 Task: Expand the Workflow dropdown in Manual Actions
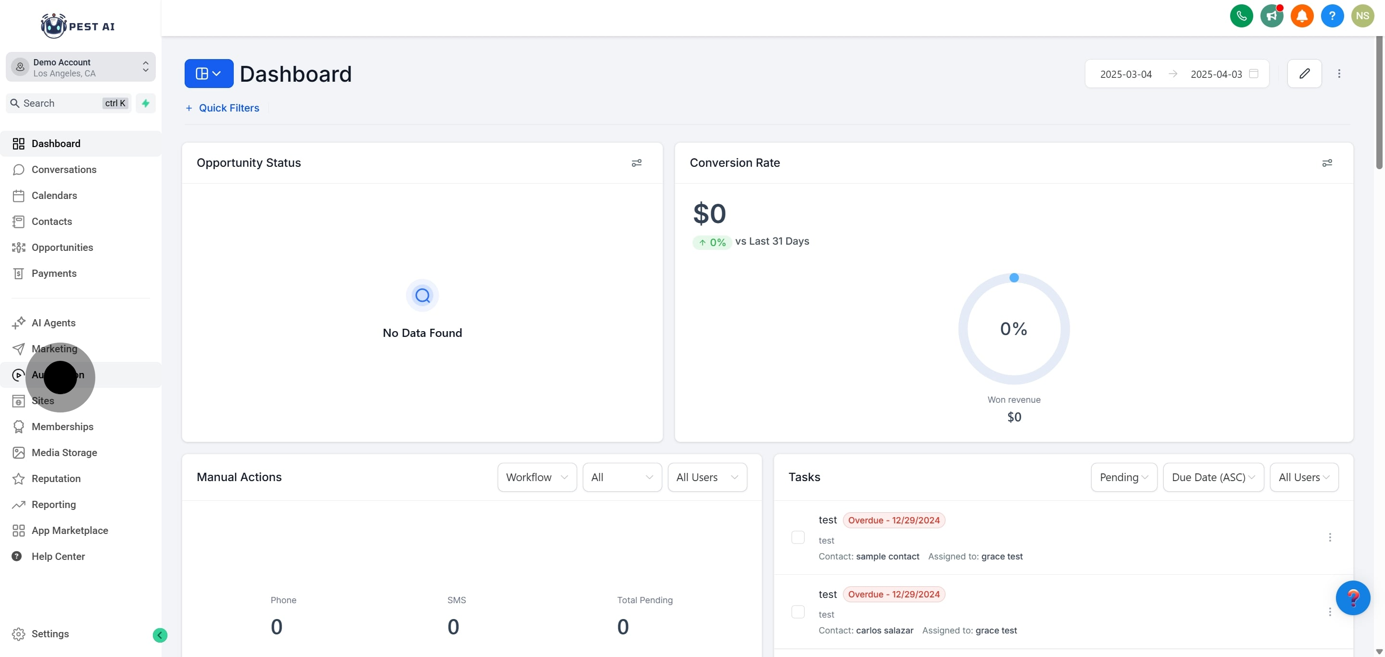[537, 477]
